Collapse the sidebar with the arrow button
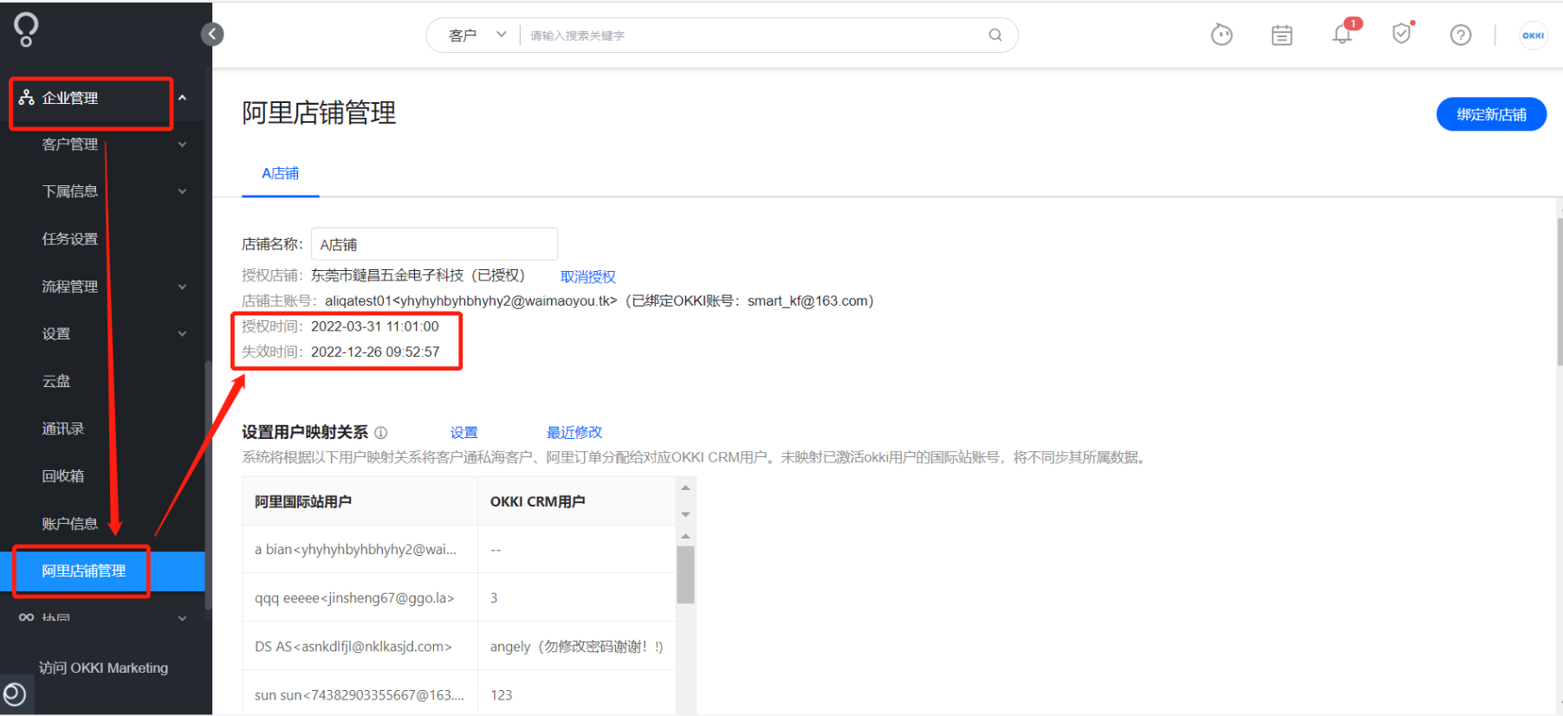 [x=212, y=35]
